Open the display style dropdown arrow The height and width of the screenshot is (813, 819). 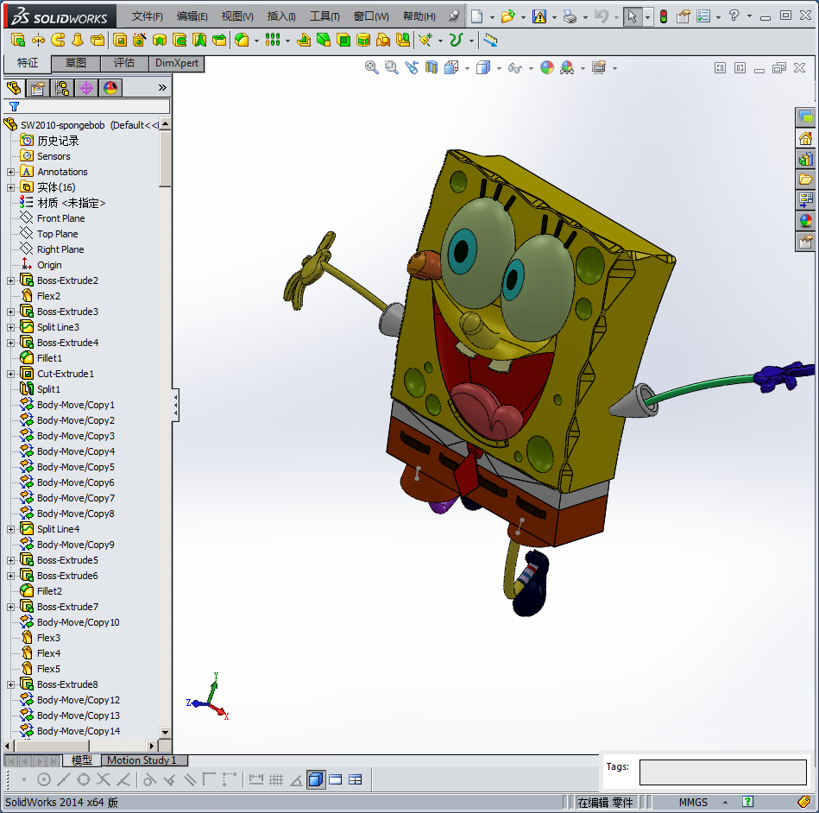(x=499, y=68)
